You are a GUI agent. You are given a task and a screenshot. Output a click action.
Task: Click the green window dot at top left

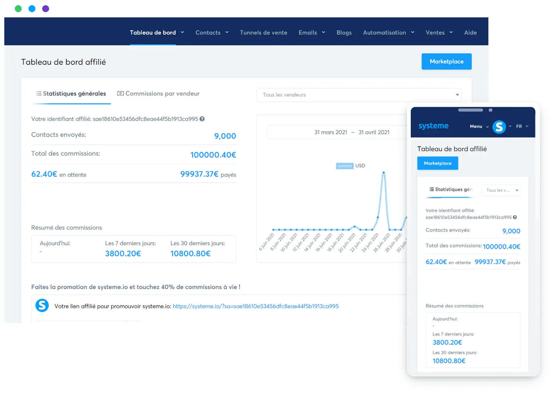click(x=18, y=9)
